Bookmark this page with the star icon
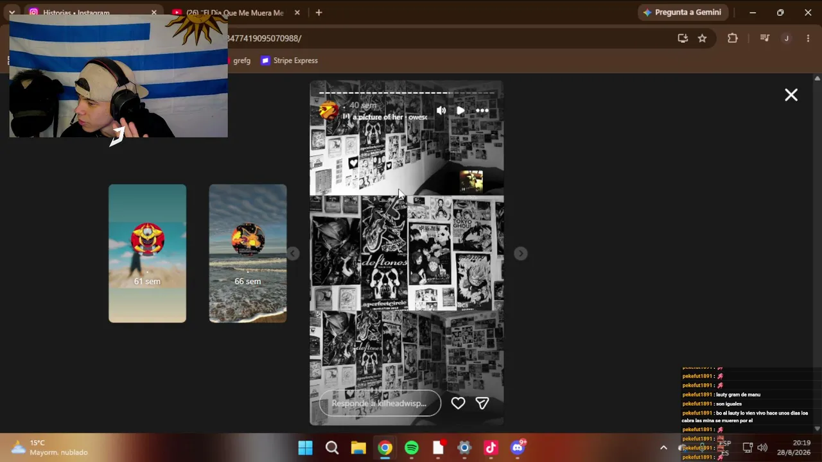822x462 pixels. click(702, 38)
